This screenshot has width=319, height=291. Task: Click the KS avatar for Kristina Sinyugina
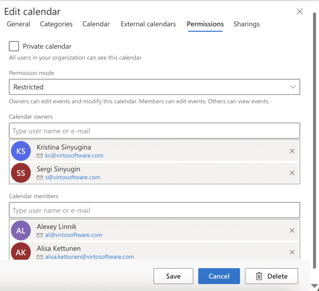[21, 151]
